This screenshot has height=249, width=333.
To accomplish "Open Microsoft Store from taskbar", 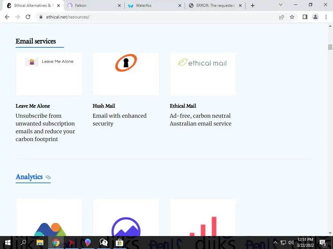I will [x=120, y=243].
